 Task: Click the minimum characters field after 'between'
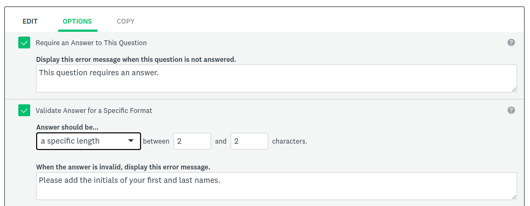tap(192, 141)
